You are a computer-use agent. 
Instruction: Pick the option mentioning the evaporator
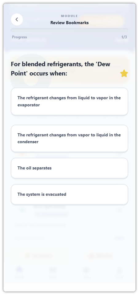pyautogui.click(x=69, y=101)
